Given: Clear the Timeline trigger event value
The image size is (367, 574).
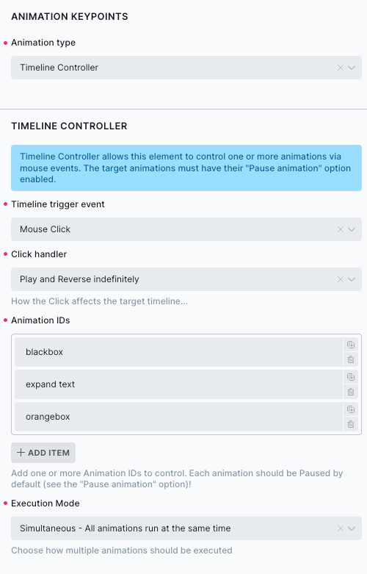Looking at the screenshot, I should pyautogui.click(x=341, y=229).
